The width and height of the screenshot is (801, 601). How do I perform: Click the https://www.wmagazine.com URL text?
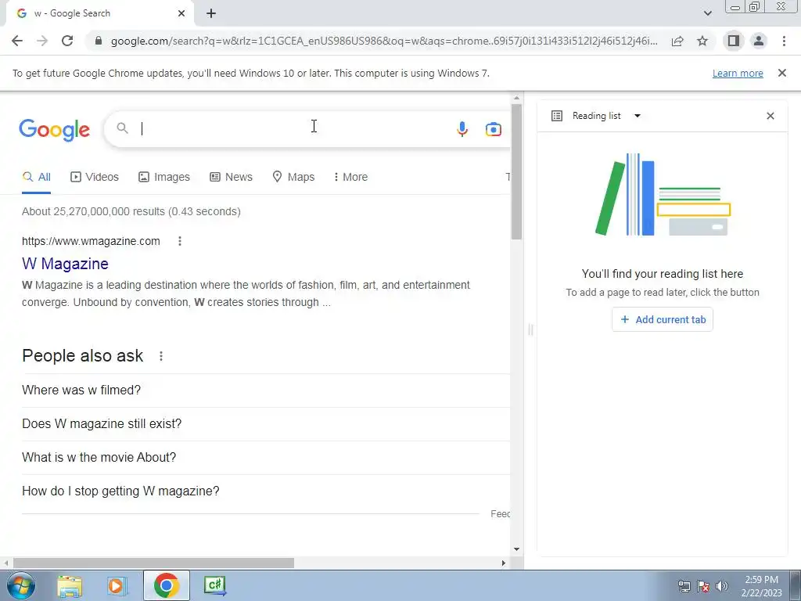[x=91, y=241]
